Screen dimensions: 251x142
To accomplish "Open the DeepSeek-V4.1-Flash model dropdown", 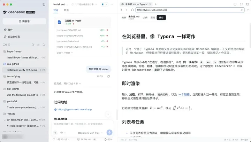I will (x=90, y=133).
